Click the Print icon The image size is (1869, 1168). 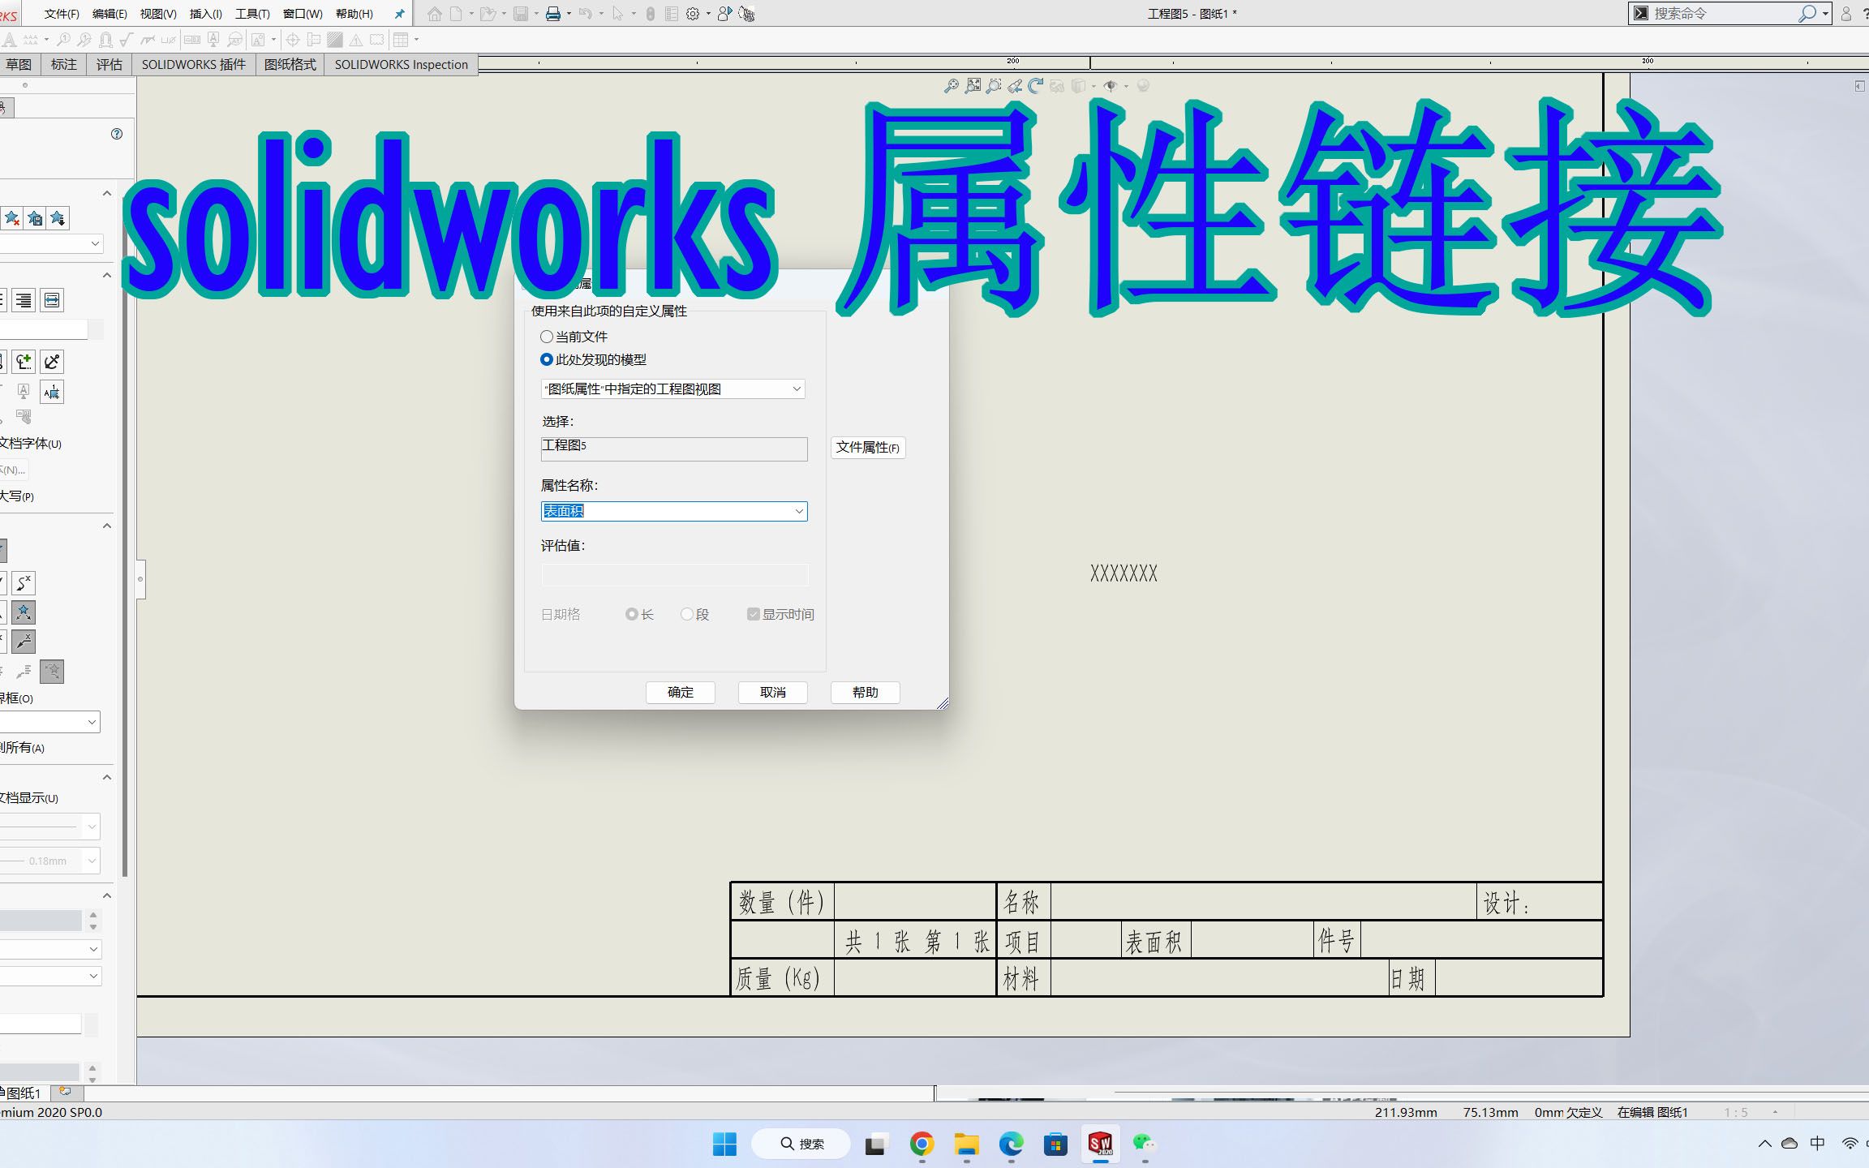tap(553, 14)
